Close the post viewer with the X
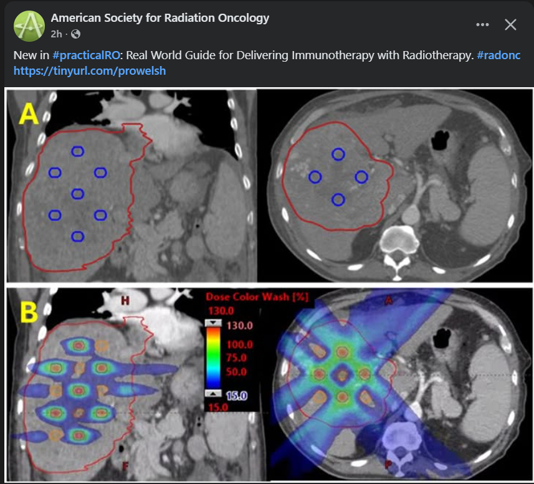 [510, 25]
